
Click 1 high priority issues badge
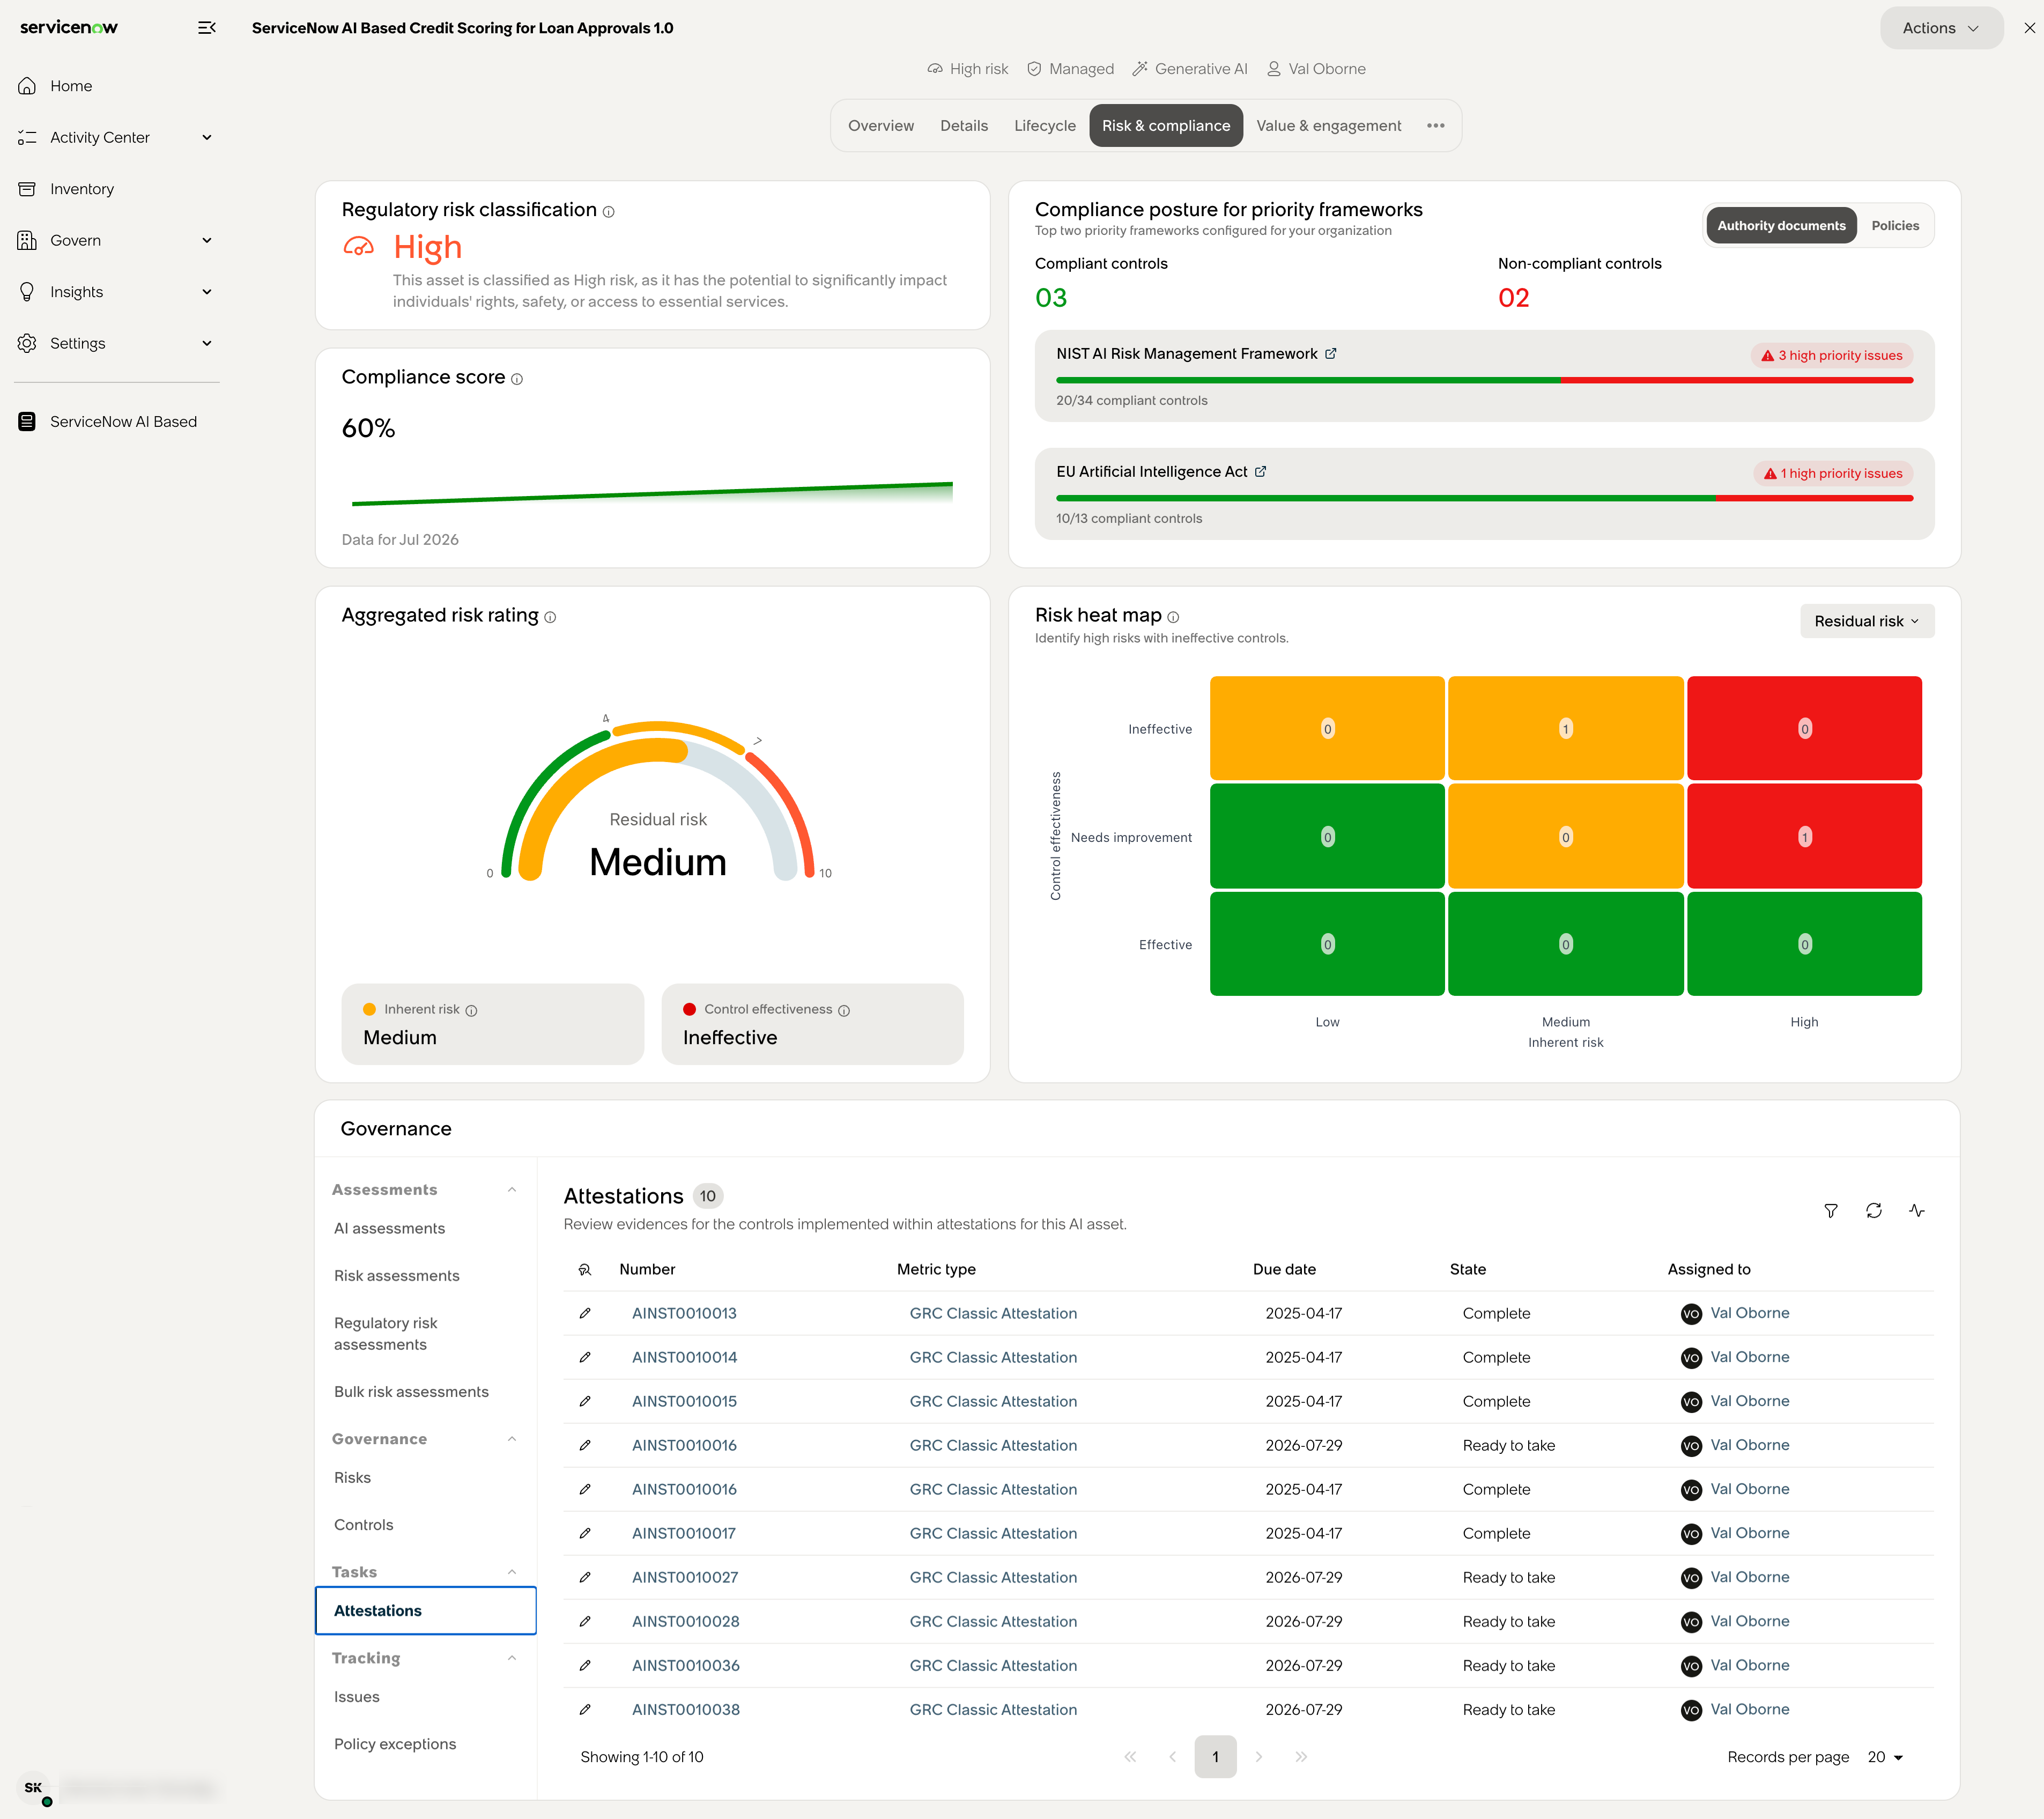1833,473
